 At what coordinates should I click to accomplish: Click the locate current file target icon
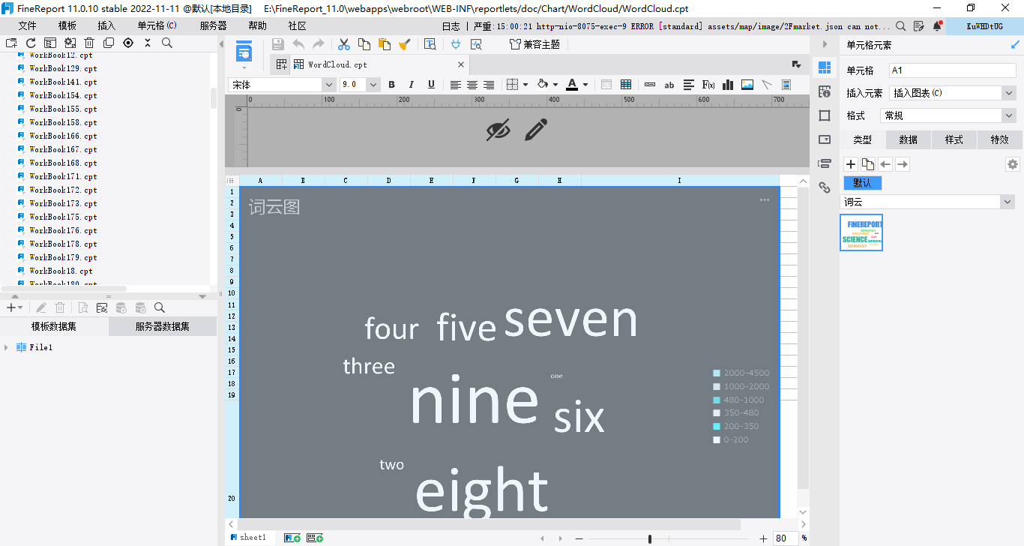click(128, 43)
